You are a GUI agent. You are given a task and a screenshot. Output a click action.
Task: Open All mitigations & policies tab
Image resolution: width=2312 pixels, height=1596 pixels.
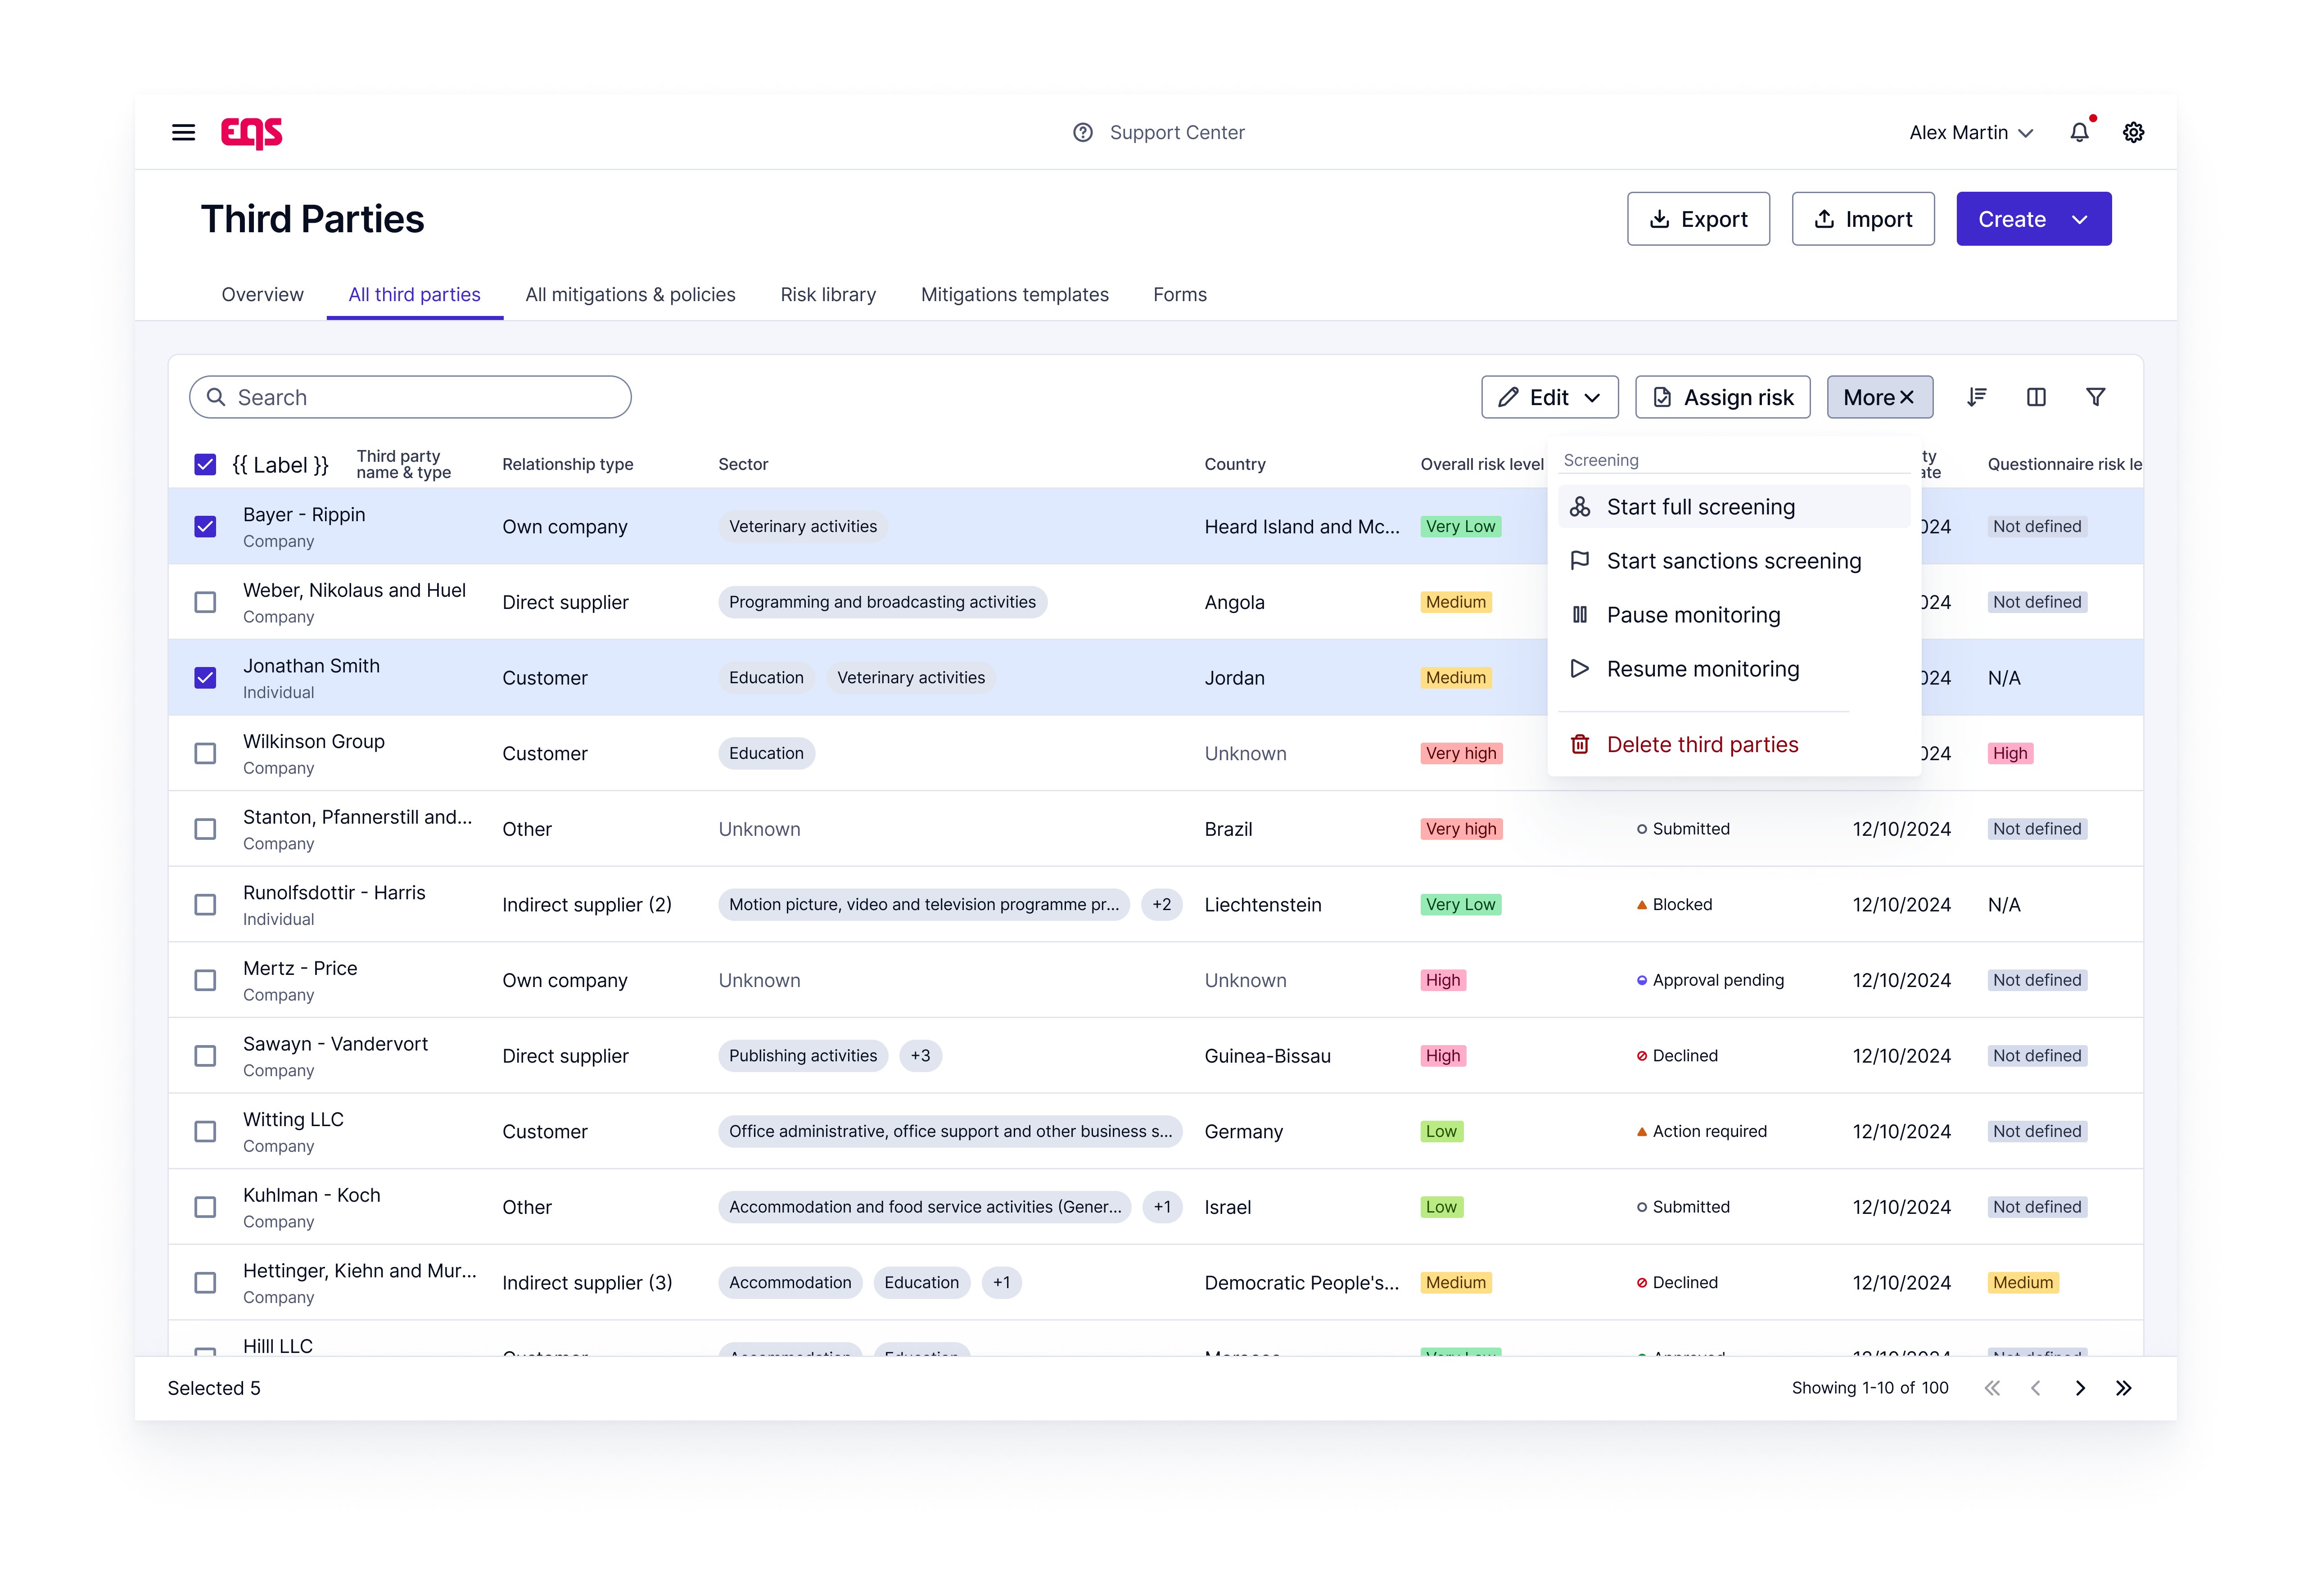tap(630, 294)
